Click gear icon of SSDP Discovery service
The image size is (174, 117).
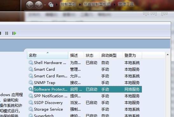(30, 102)
